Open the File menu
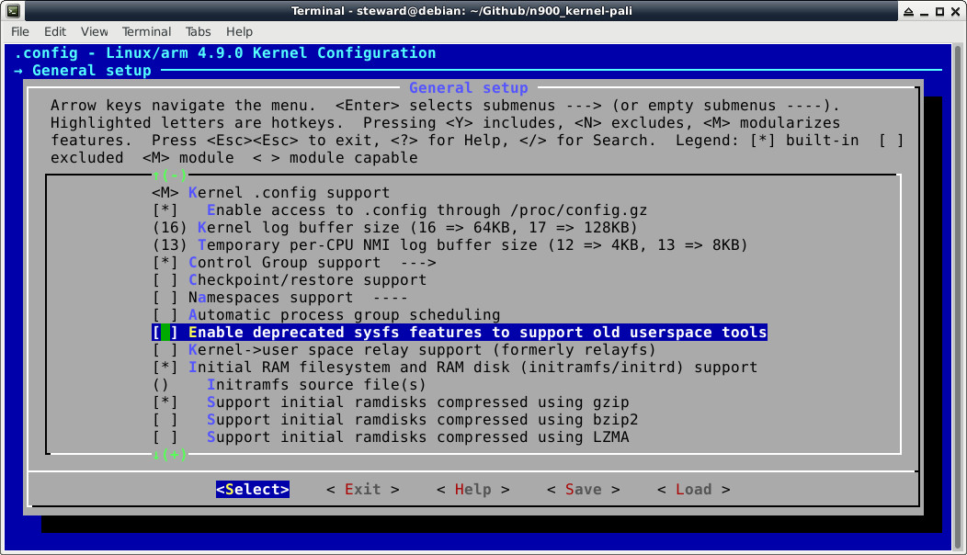967x555 pixels. 19,31
